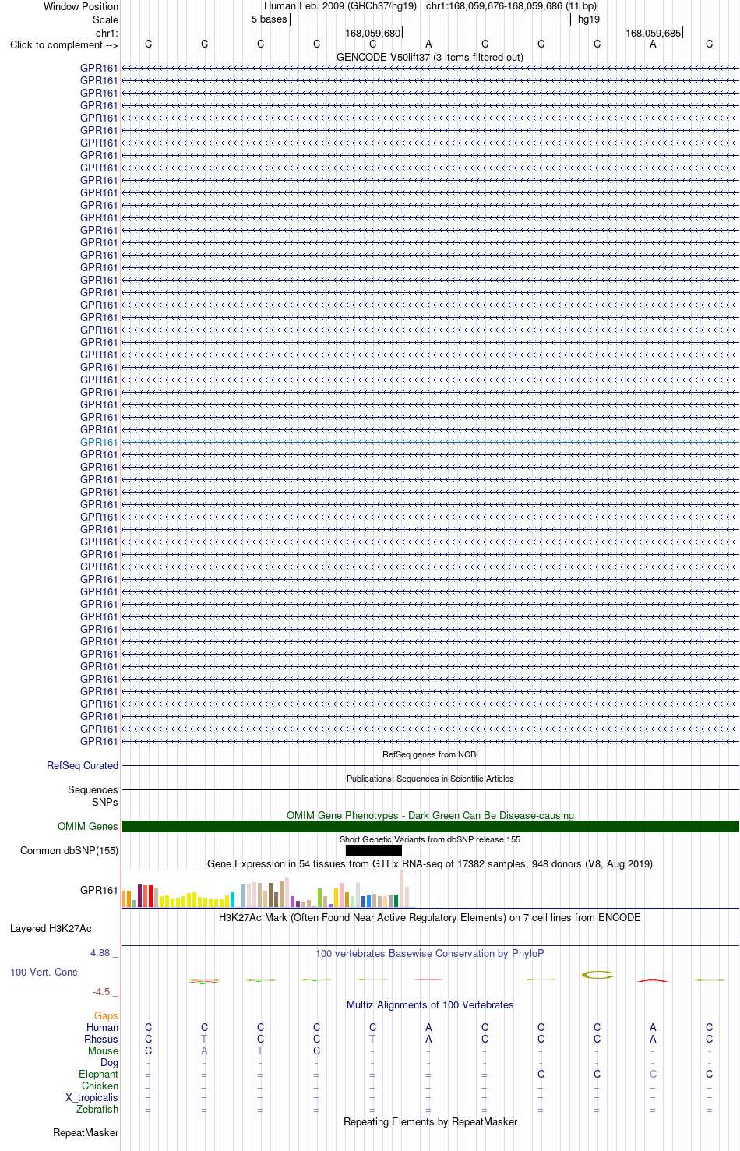Select the 'Dog' alignment row label

tap(109, 1062)
